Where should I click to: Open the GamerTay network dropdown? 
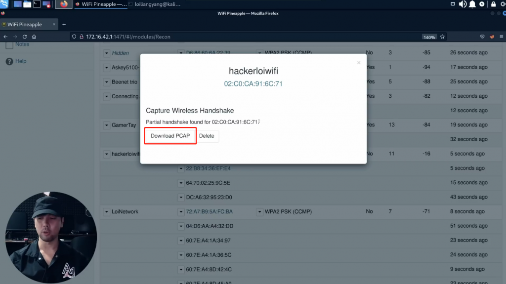click(107, 125)
